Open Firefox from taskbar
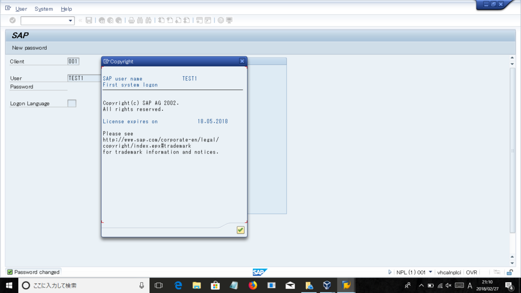 click(x=253, y=285)
